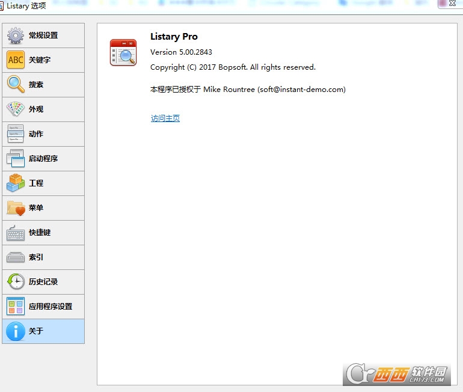This screenshot has height=392, width=463.
Task: Open the 常规设置 tab
Action: [43, 35]
